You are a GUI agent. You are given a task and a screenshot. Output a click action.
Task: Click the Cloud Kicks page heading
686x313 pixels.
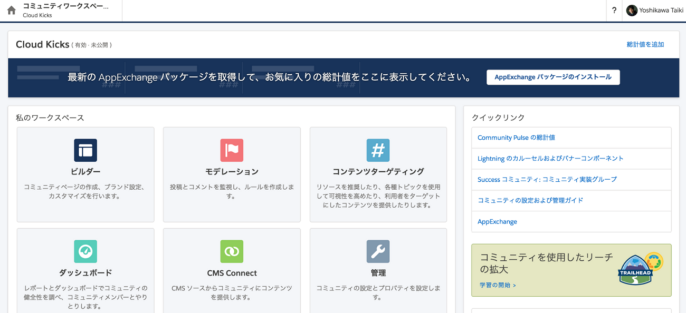(42, 45)
